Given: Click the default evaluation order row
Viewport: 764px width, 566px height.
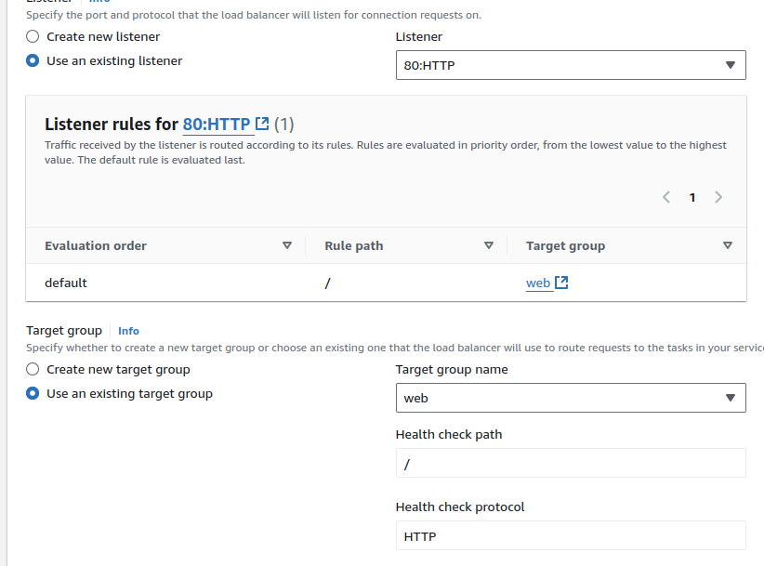Looking at the screenshot, I should [66, 283].
